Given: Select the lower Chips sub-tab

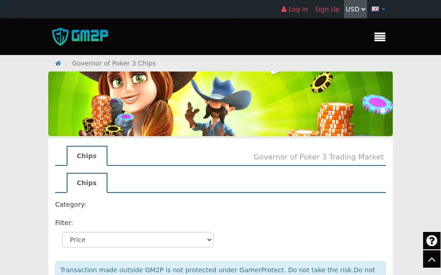Looking at the screenshot, I should [87, 183].
